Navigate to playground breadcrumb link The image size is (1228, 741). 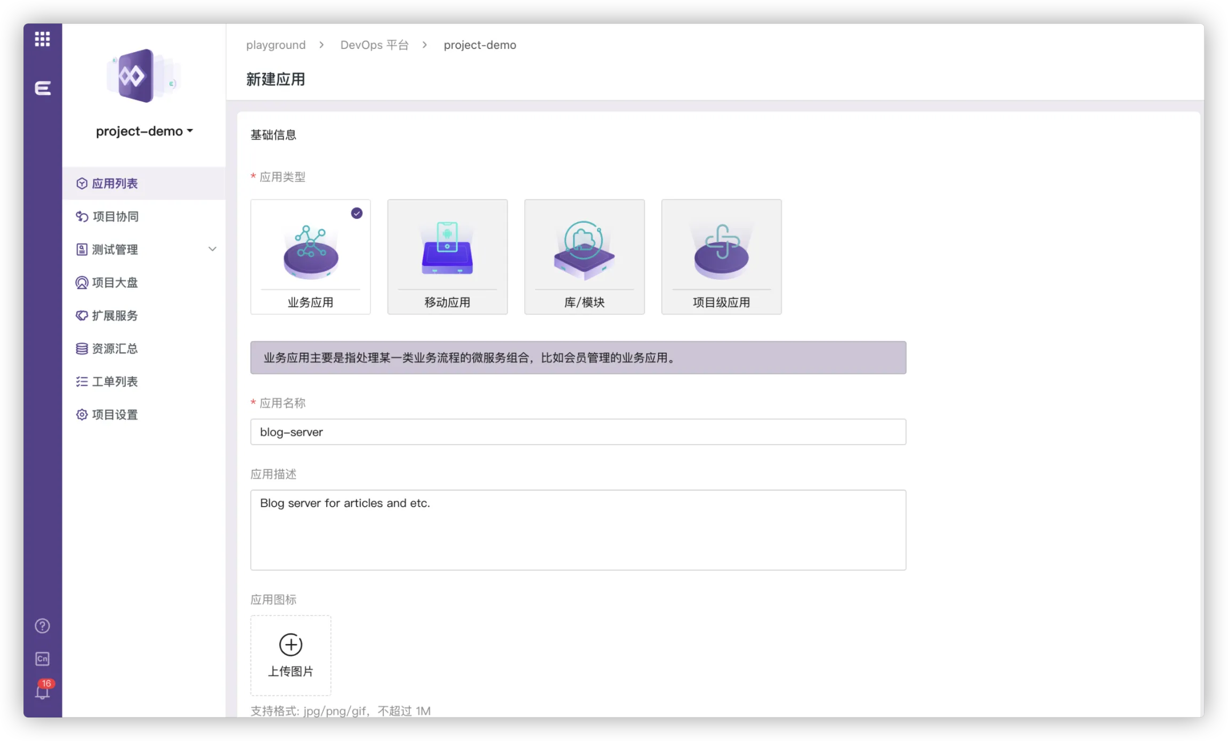click(276, 45)
